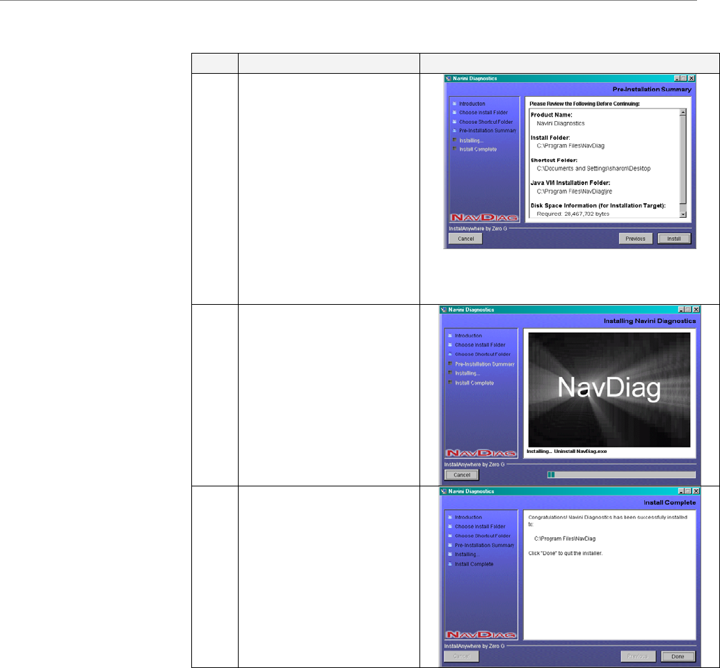Viewport: 720px width, 668px height.
Task: Select Installing... step in Pre-Installation Summary window
Action: coord(471,141)
